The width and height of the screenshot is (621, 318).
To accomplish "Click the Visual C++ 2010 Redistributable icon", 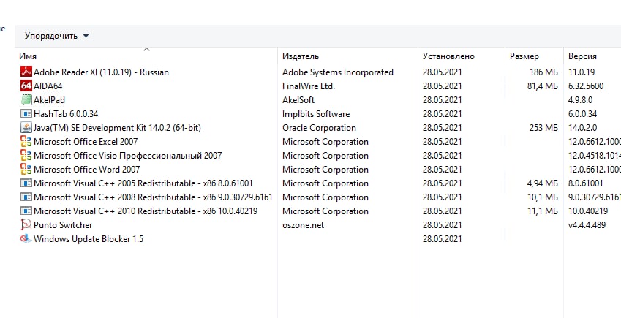I will click(26, 211).
